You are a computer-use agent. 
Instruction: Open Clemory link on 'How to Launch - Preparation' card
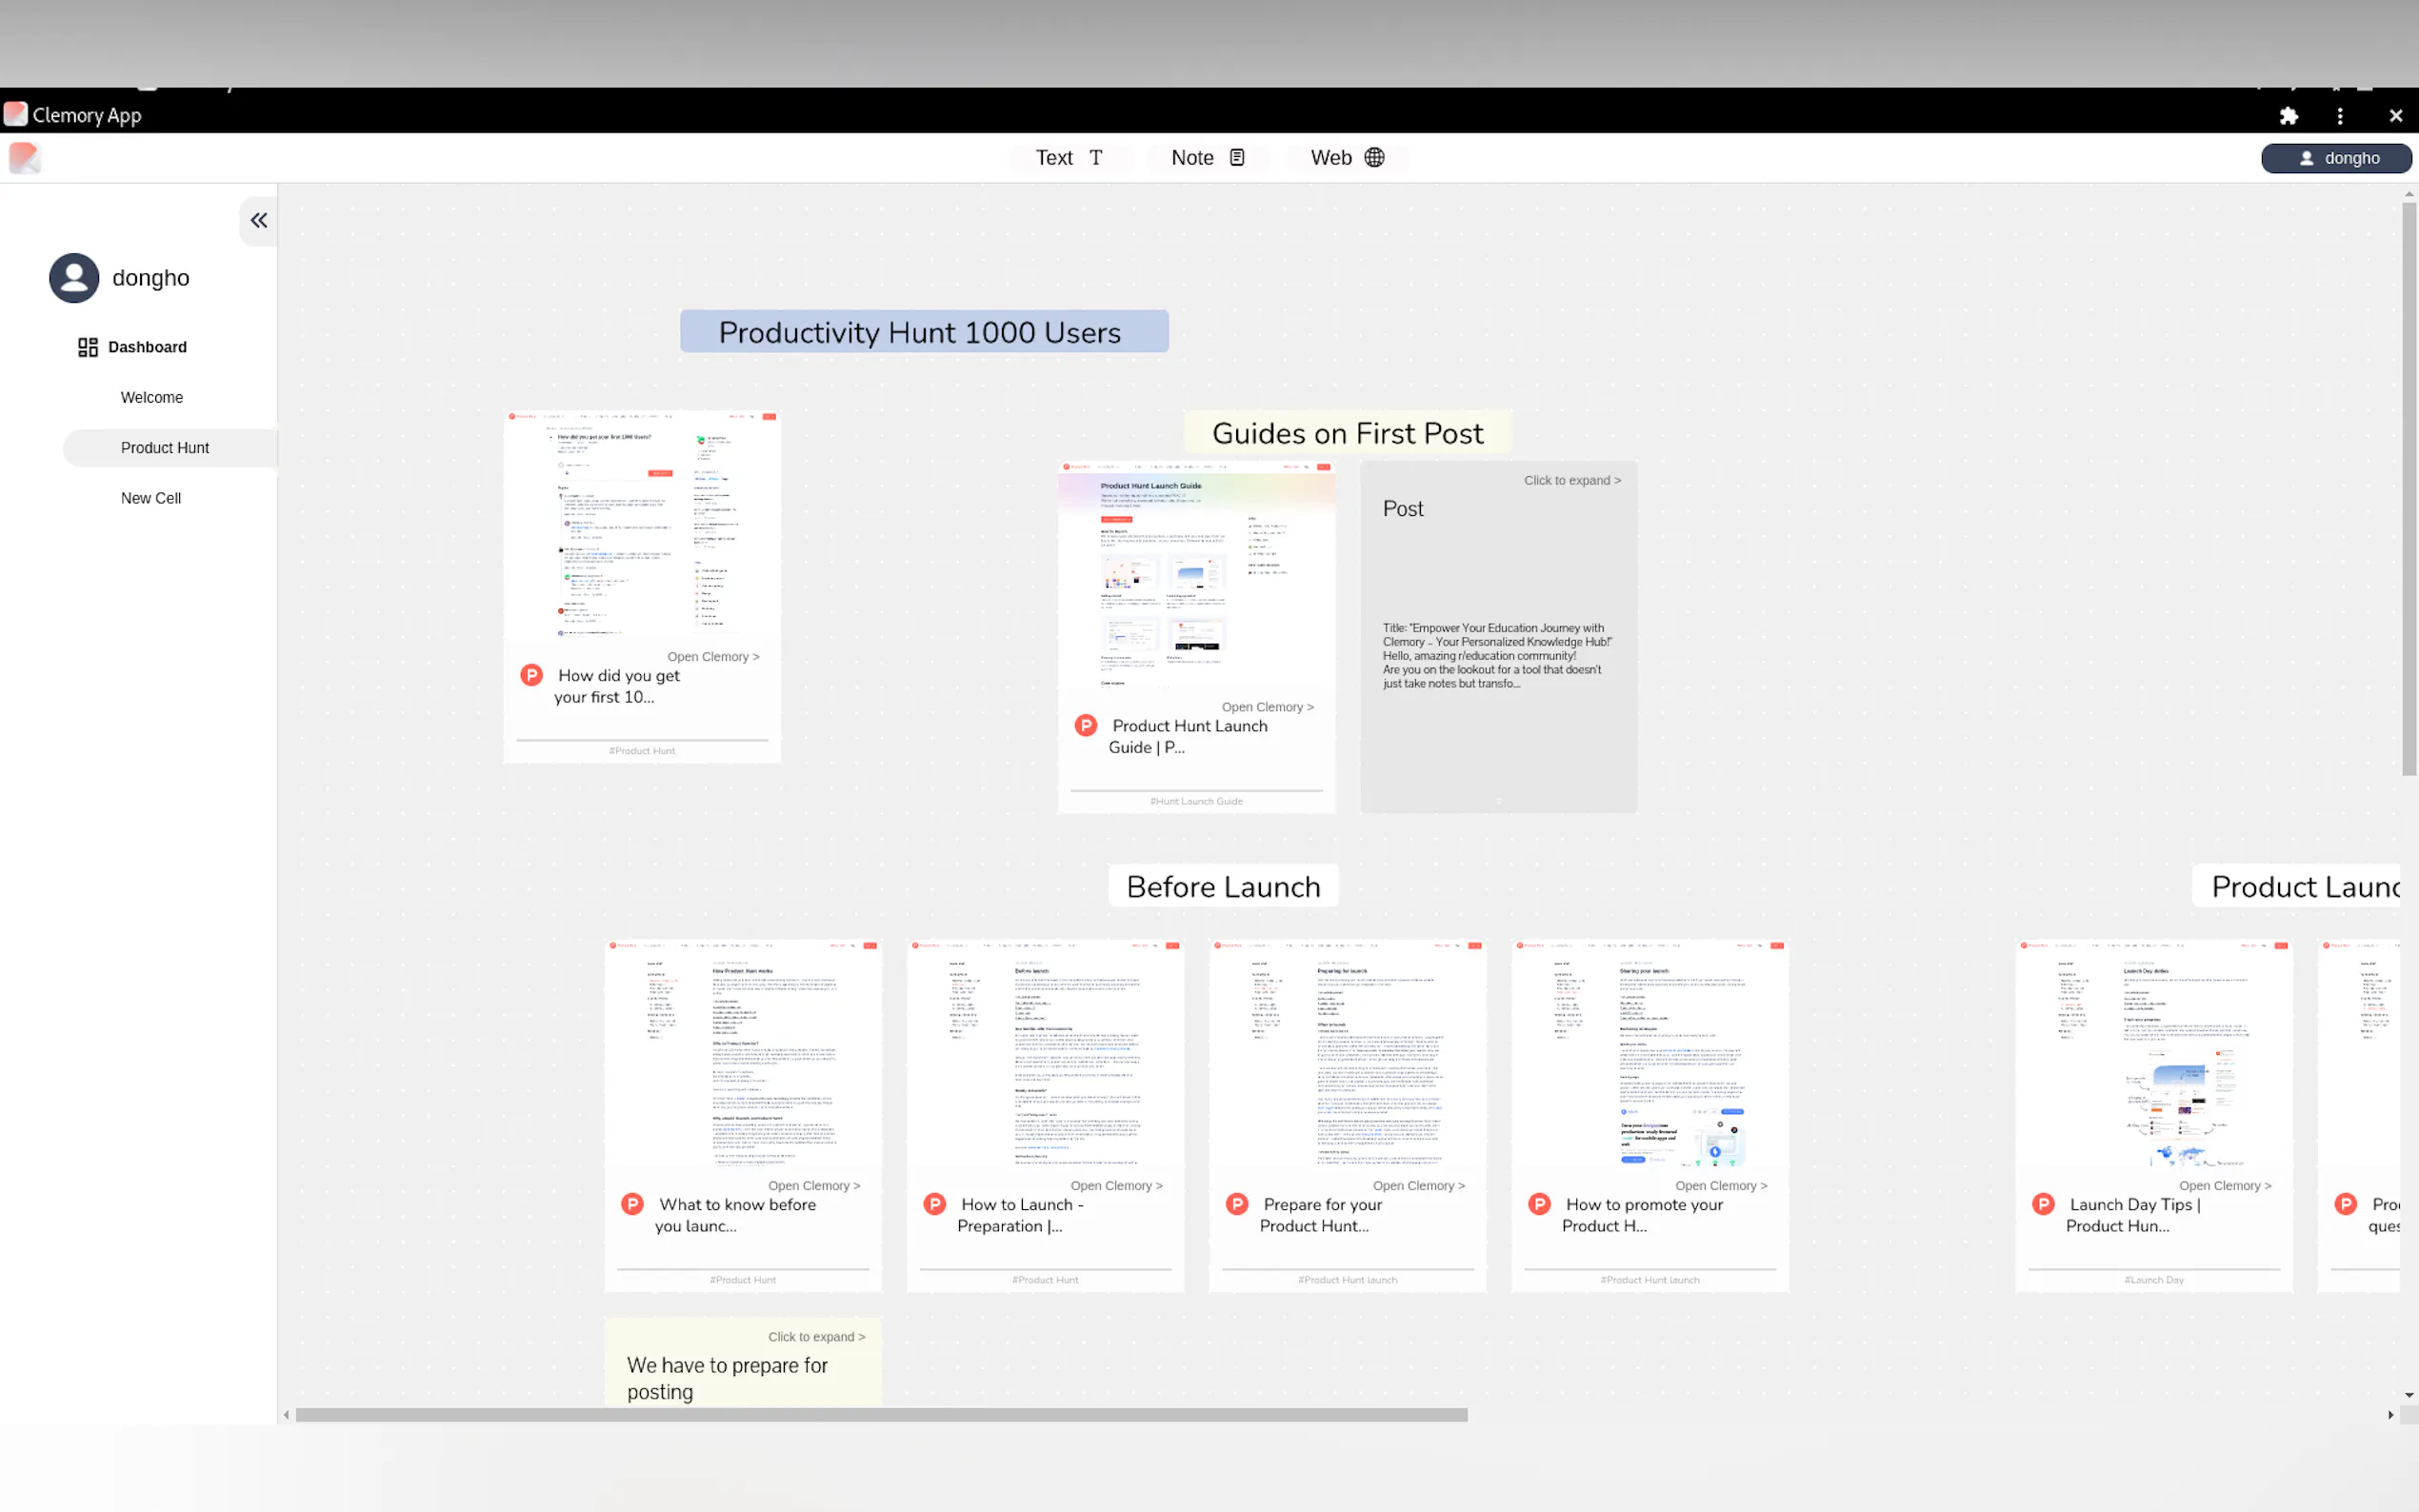[x=1116, y=1185]
